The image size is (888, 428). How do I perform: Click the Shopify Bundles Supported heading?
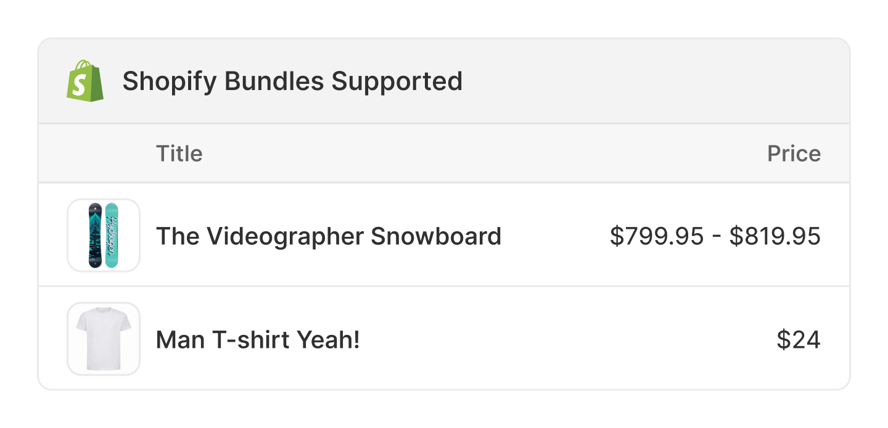coord(292,81)
